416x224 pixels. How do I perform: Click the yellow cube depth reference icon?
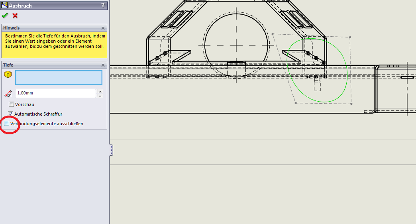pos(8,75)
